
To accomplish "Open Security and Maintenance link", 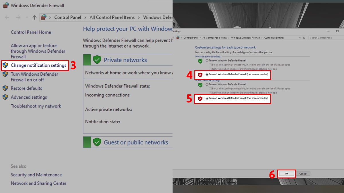I will pyautogui.click(x=36, y=175).
